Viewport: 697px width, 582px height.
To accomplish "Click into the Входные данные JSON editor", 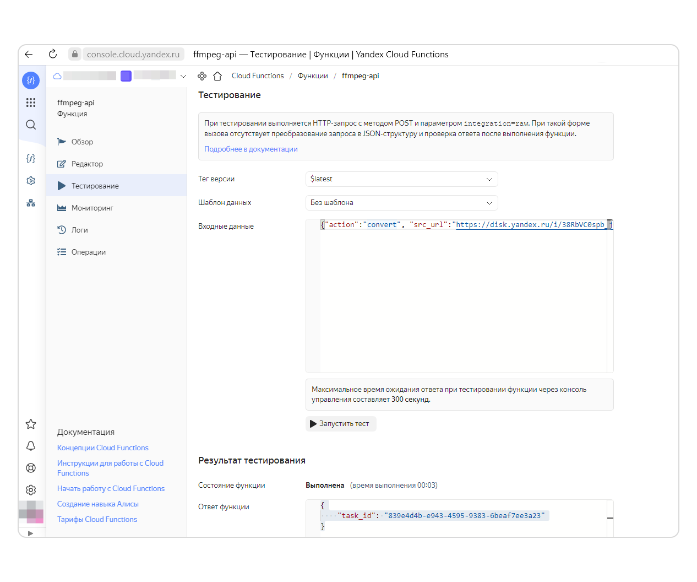I will [x=460, y=296].
